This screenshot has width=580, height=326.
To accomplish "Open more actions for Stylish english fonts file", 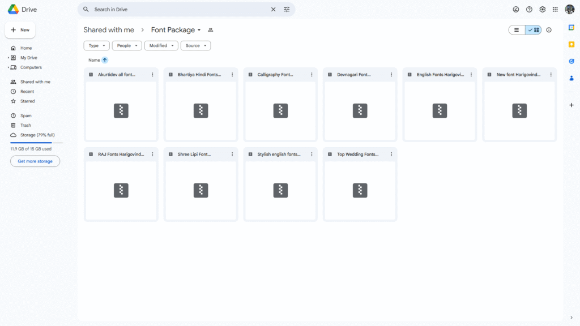I will pyautogui.click(x=312, y=155).
